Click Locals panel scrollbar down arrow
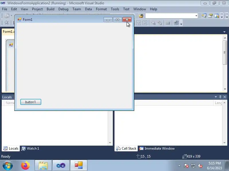Image resolution: width=229 pixels, height=171 pixels. coord(110,143)
